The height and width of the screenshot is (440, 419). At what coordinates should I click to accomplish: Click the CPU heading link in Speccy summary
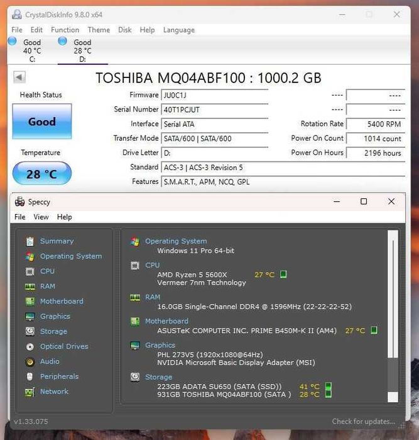(x=153, y=265)
